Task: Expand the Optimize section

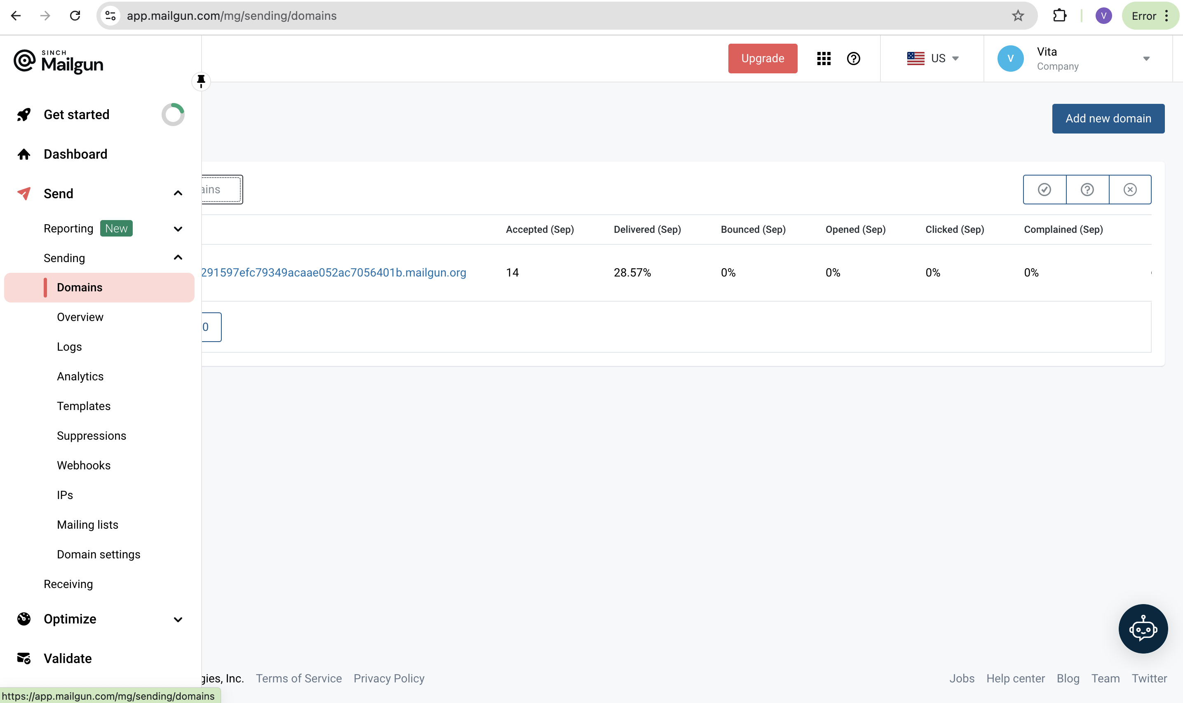Action: [178, 619]
